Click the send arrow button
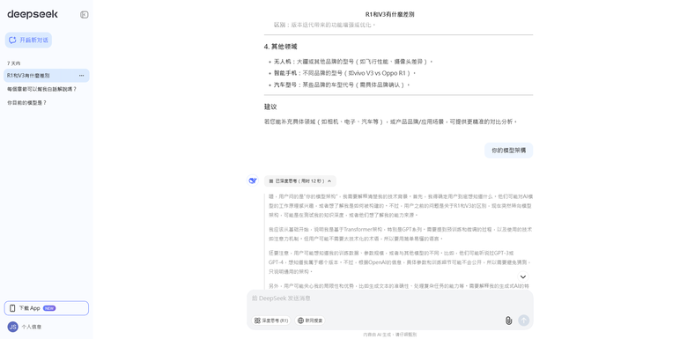 [x=523, y=321]
